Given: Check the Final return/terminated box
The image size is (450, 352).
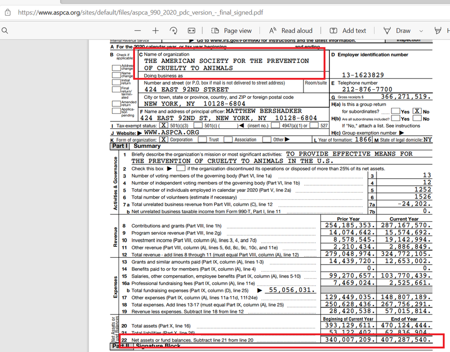Looking at the screenshot, I should pos(116,89).
